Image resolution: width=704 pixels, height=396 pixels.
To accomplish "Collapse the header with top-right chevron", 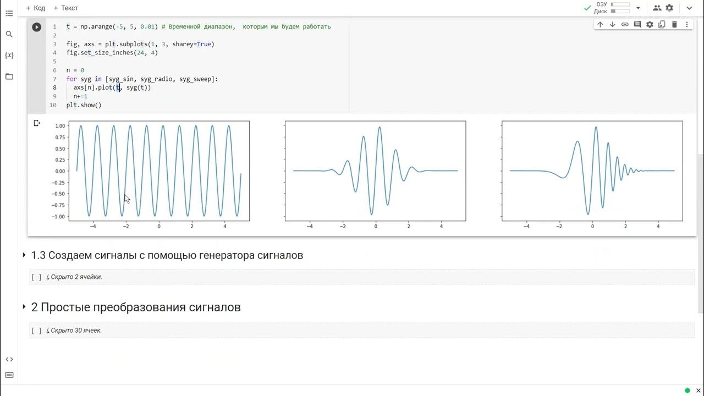I will [x=689, y=8].
